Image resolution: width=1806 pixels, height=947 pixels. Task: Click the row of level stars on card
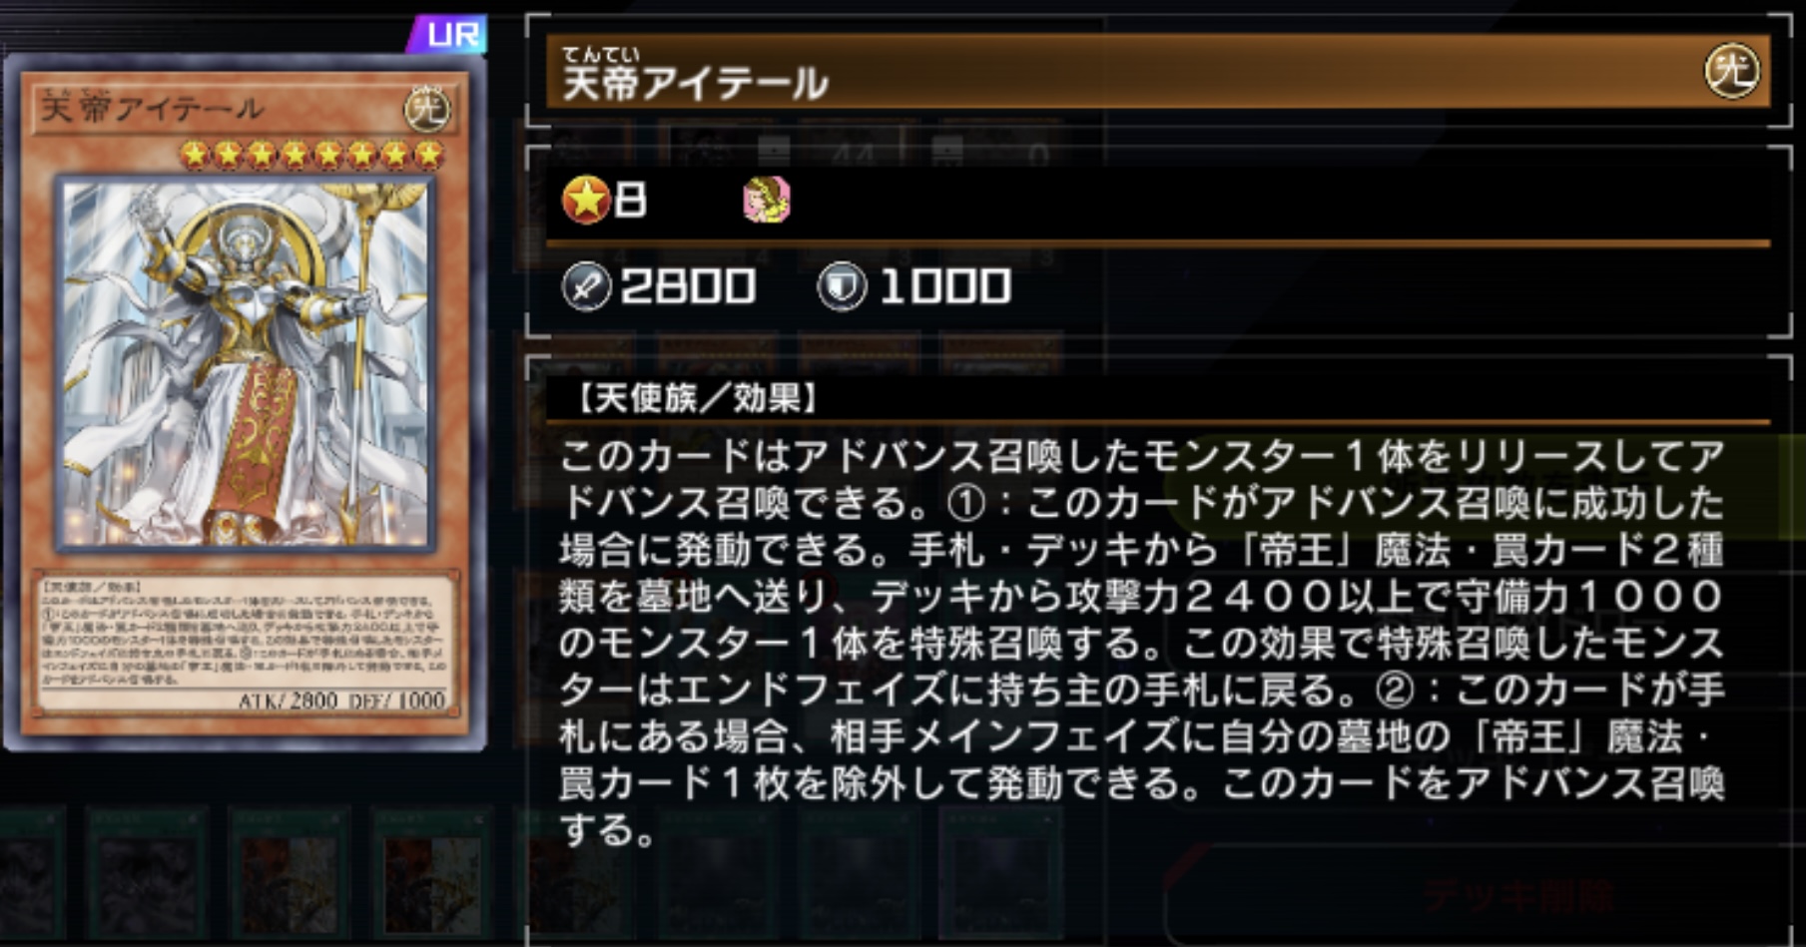pyautogui.click(x=311, y=155)
